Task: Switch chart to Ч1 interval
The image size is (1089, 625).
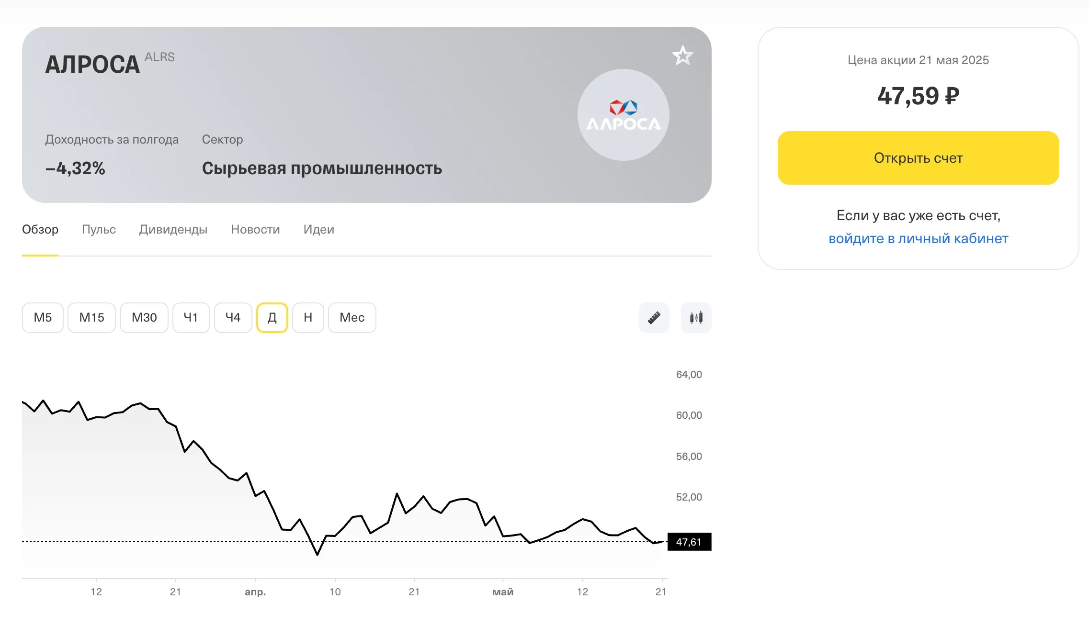Action: [x=191, y=317]
